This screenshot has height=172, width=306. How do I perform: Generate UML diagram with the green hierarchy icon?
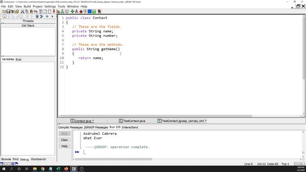(x=62, y=11)
